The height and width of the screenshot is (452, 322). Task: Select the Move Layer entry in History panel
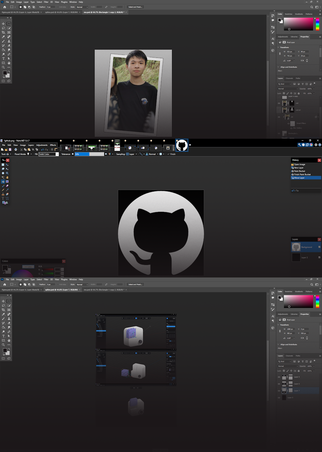coord(299,178)
